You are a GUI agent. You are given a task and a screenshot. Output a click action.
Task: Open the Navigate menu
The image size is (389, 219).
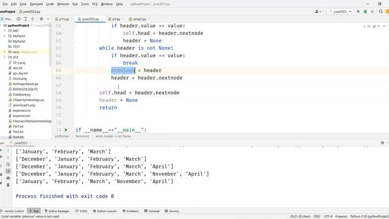coord(36,4)
